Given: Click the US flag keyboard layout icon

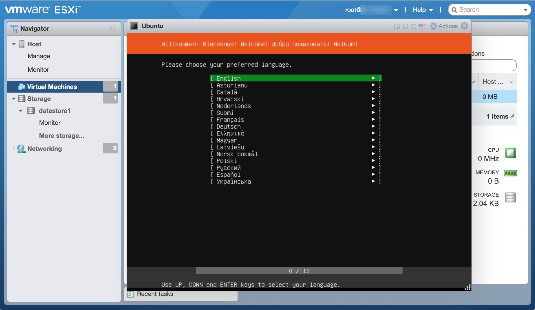Looking at the screenshot, I should 422,26.
